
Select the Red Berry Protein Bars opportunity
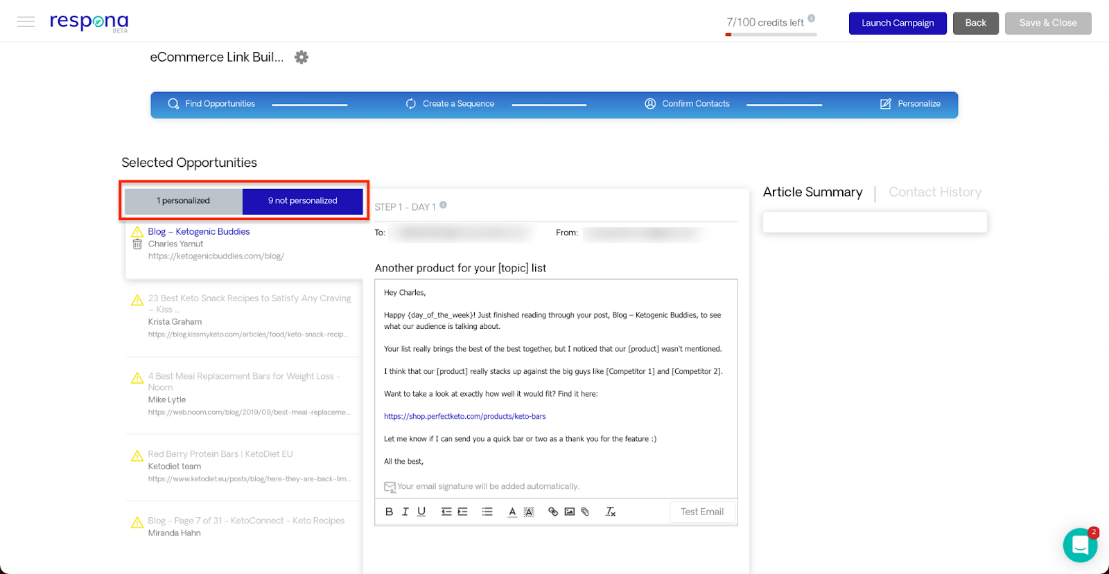pos(220,454)
